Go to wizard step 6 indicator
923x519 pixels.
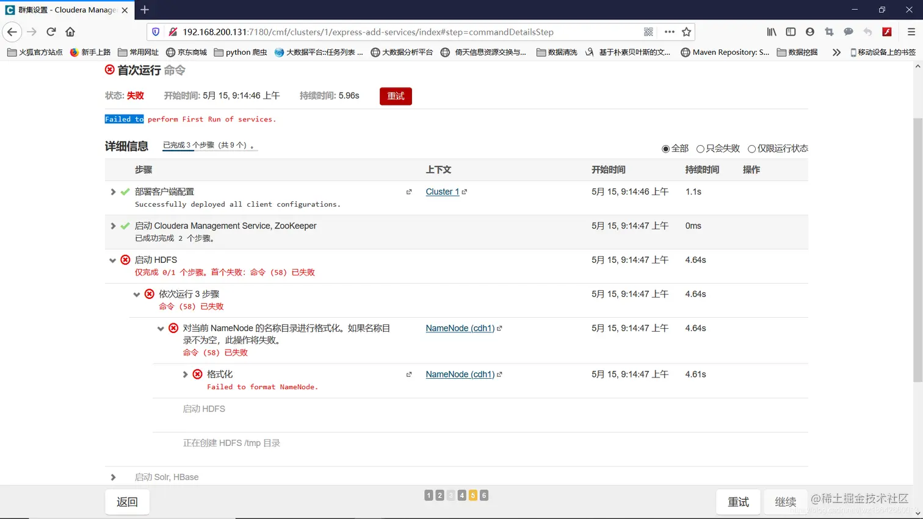pos(484,495)
